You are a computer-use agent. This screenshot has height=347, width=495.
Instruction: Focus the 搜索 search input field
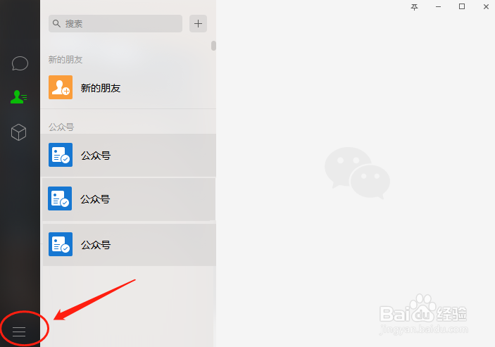(x=115, y=24)
